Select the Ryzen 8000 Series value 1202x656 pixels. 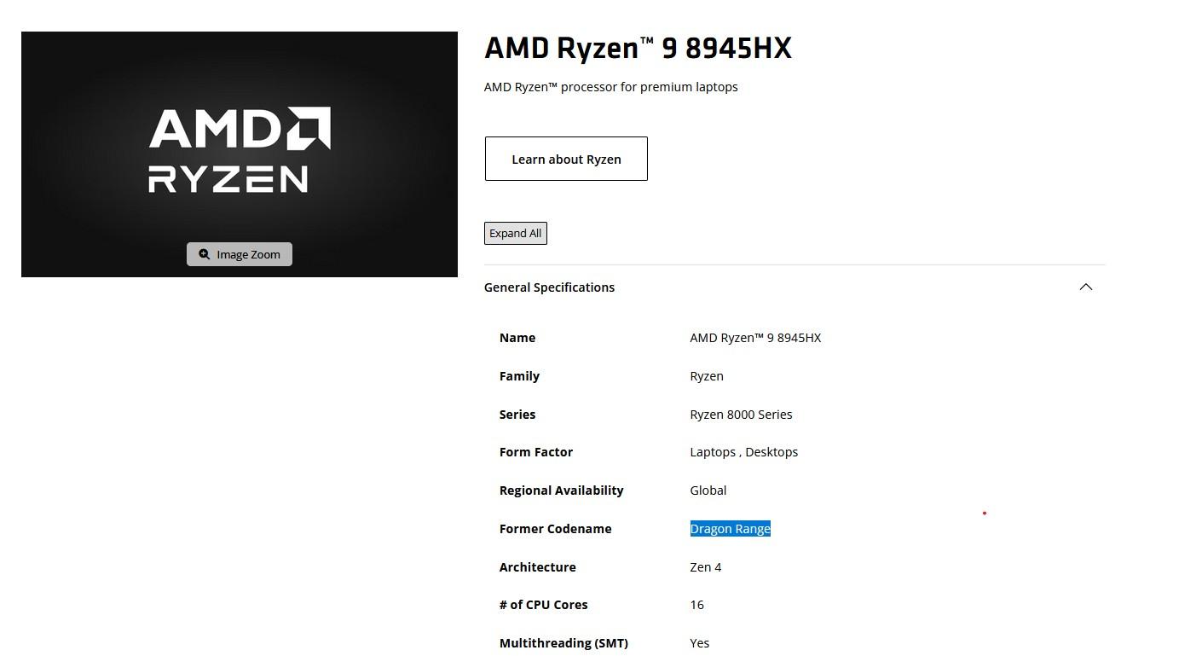point(741,415)
